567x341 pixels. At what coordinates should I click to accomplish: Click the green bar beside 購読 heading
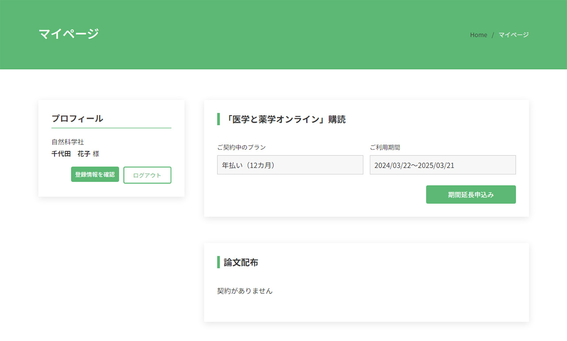point(218,119)
